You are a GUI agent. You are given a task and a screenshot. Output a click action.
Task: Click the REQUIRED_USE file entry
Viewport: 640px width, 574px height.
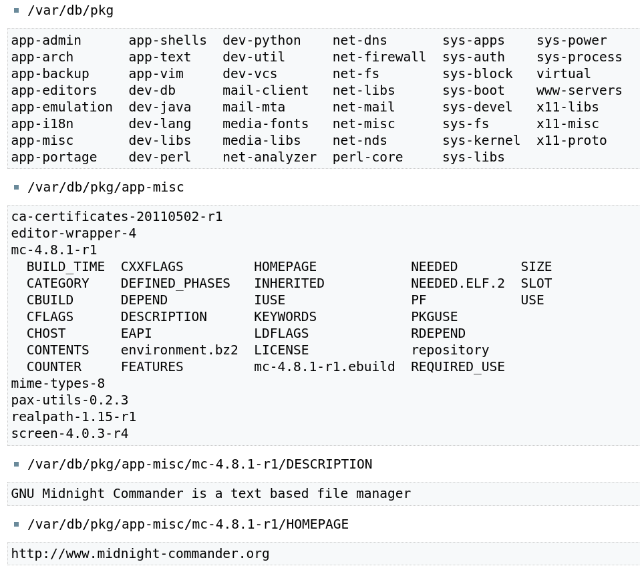[458, 367]
